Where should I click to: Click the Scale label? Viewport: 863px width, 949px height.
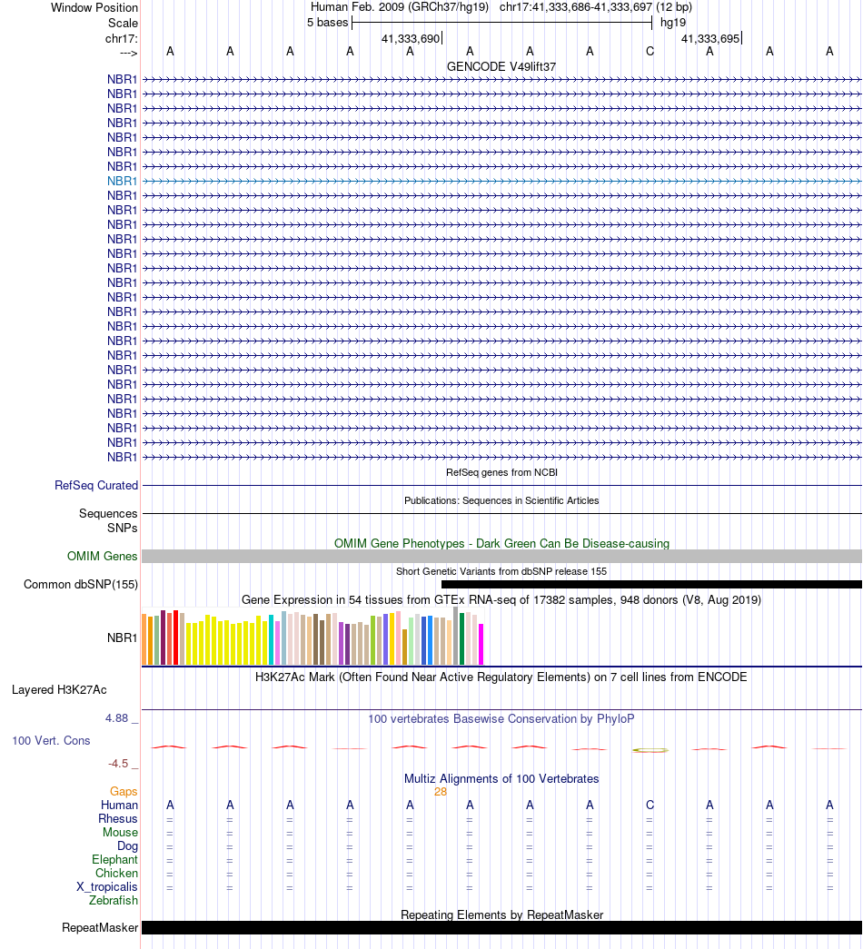(123, 23)
